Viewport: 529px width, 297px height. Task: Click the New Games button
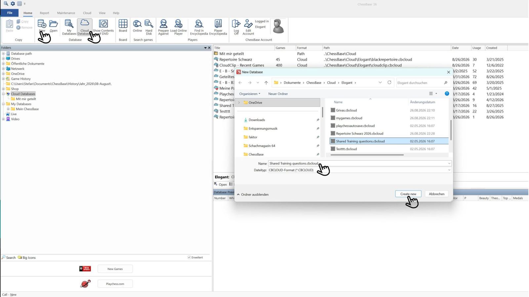click(x=115, y=269)
